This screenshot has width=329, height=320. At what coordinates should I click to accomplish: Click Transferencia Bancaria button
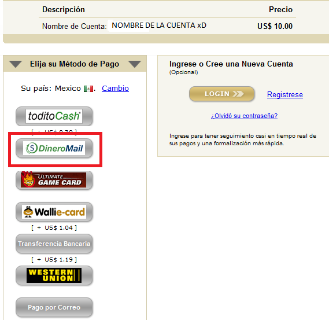[x=54, y=244]
